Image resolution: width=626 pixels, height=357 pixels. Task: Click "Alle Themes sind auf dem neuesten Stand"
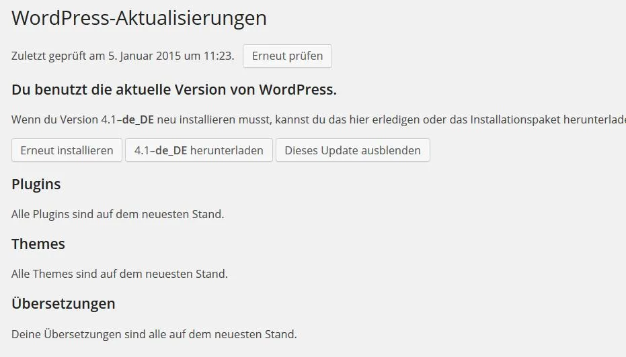(x=120, y=274)
